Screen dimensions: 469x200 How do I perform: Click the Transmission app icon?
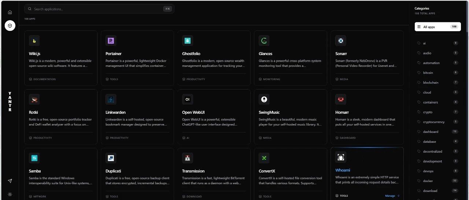[187, 158]
